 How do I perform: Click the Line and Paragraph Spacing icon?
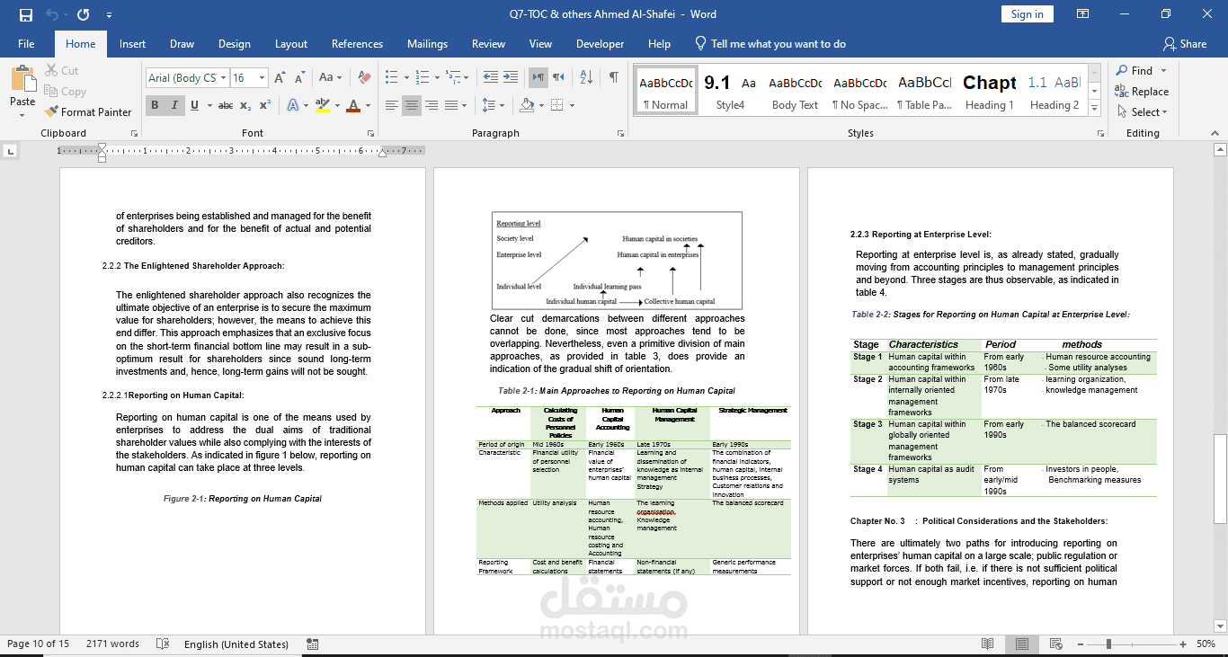(x=488, y=105)
